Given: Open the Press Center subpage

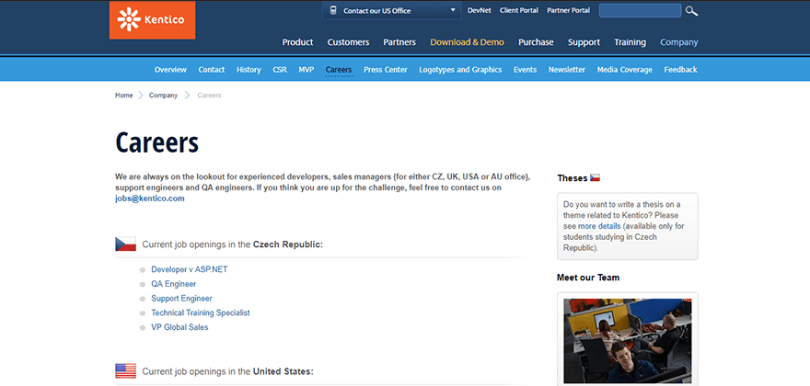Looking at the screenshot, I should (x=386, y=70).
